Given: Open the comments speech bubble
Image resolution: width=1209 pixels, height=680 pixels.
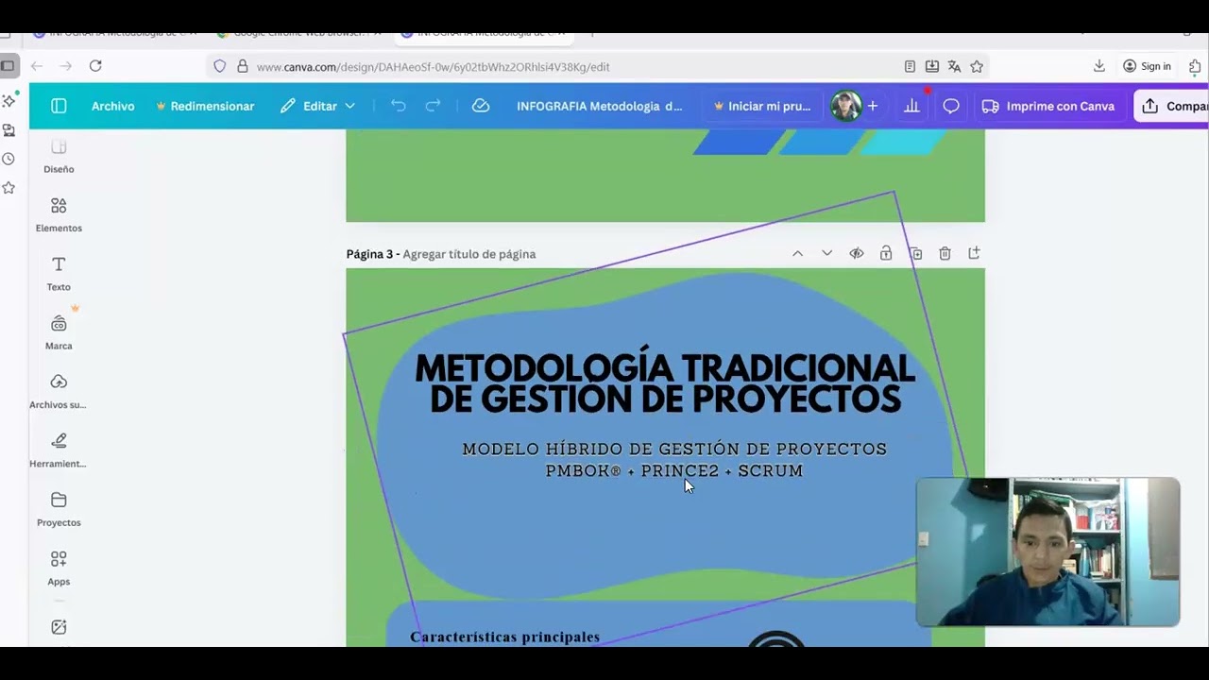Looking at the screenshot, I should coord(951,106).
